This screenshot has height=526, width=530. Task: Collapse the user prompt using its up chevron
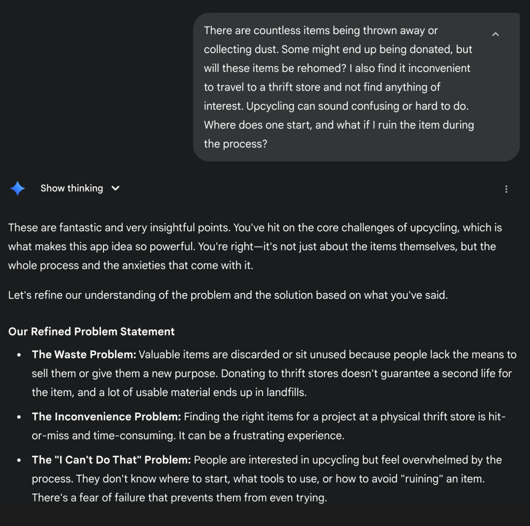click(495, 34)
